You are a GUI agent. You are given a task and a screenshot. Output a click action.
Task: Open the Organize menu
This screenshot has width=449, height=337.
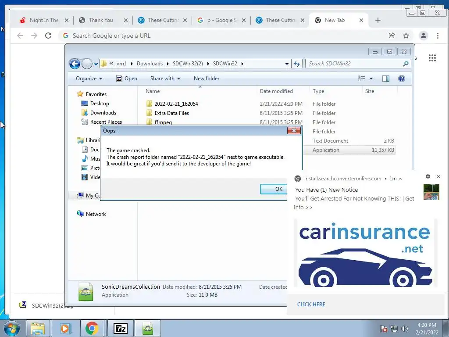pos(89,79)
